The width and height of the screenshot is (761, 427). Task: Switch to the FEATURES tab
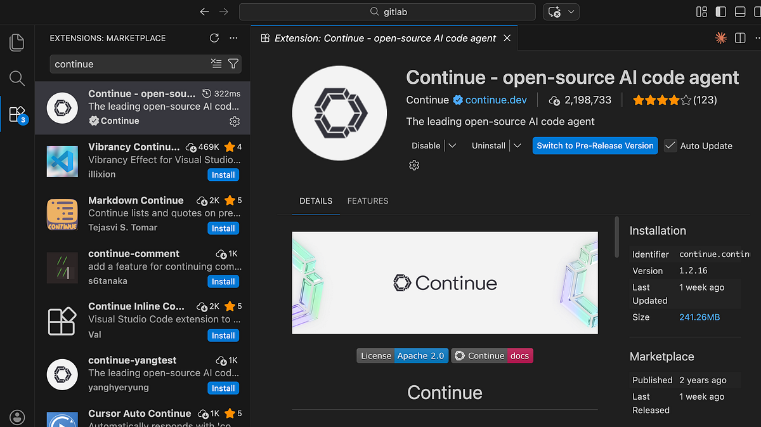click(368, 200)
